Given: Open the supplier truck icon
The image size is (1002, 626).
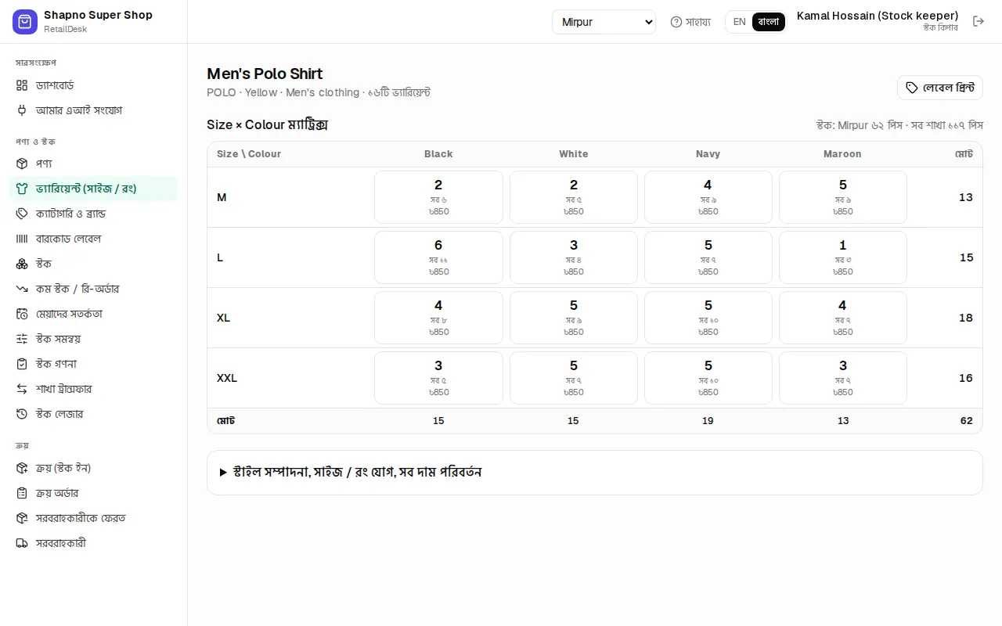Looking at the screenshot, I should point(22,543).
